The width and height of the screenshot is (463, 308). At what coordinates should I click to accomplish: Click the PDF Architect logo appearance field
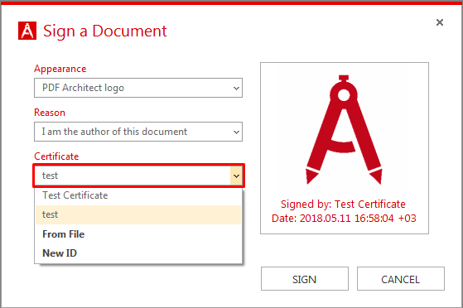point(138,88)
